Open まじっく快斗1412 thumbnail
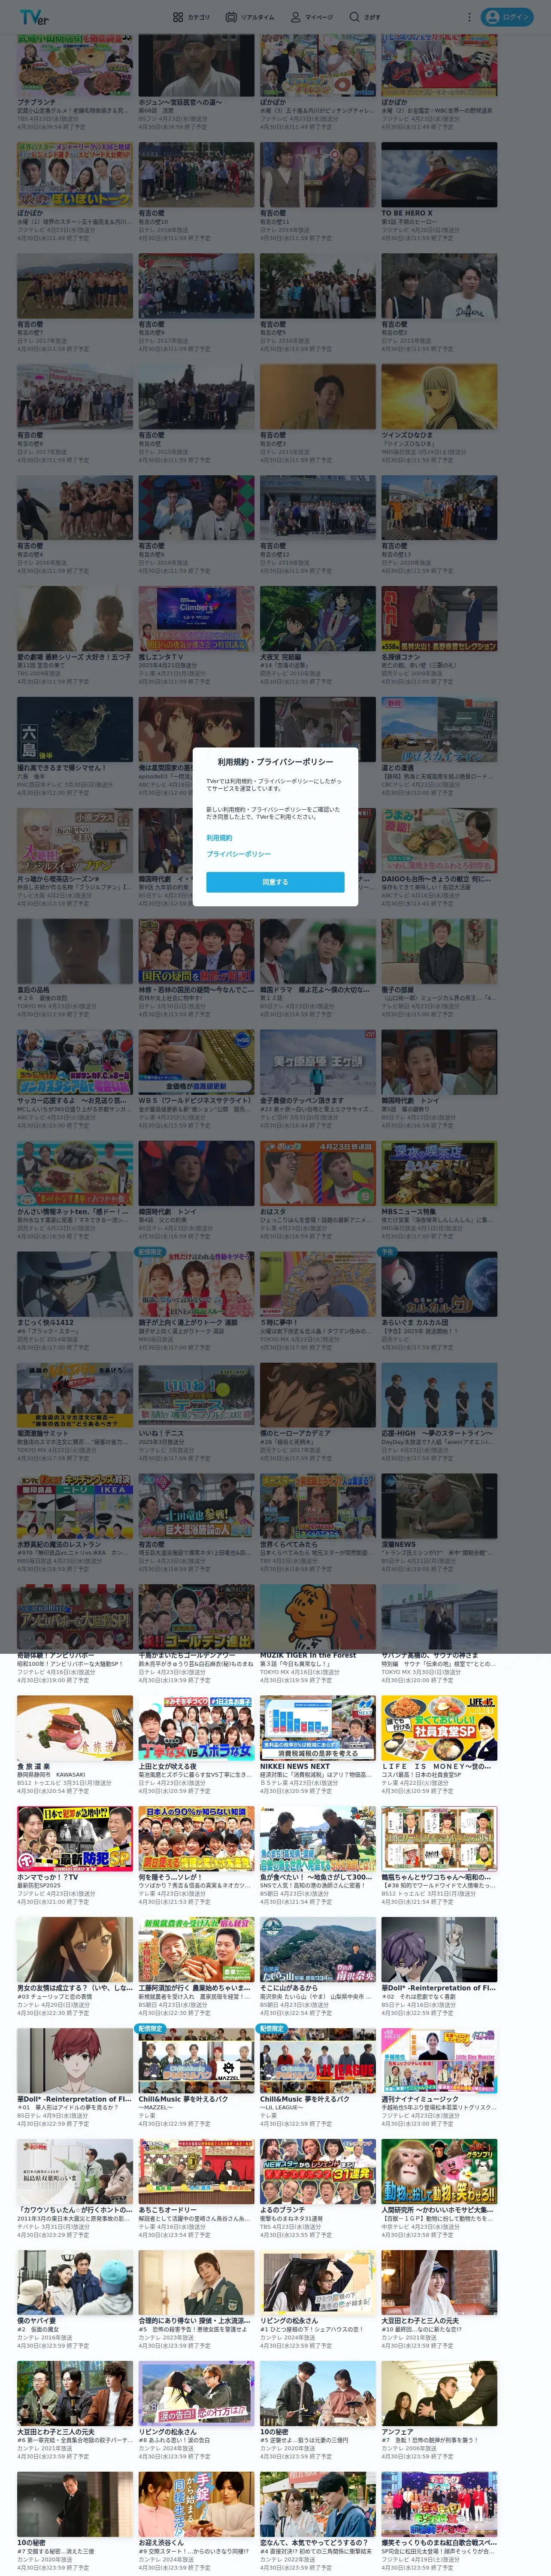The height and width of the screenshot is (2576, 551). [x=75, y=1284]
